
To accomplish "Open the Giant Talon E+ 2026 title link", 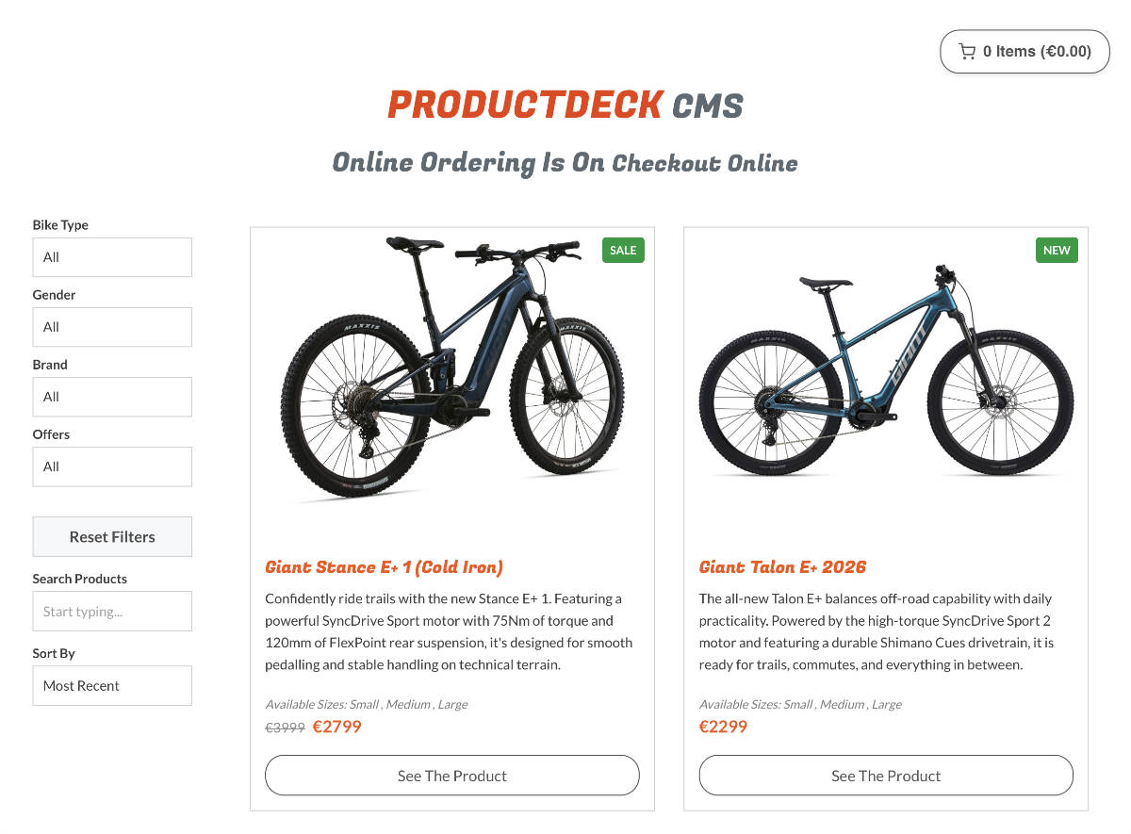I will pos(782,567).
